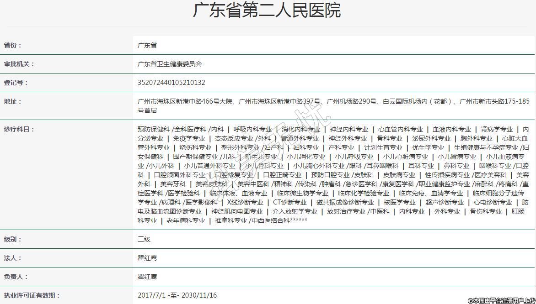Select the 登记号 row label
536x304 pixels.
coord(16,83)
